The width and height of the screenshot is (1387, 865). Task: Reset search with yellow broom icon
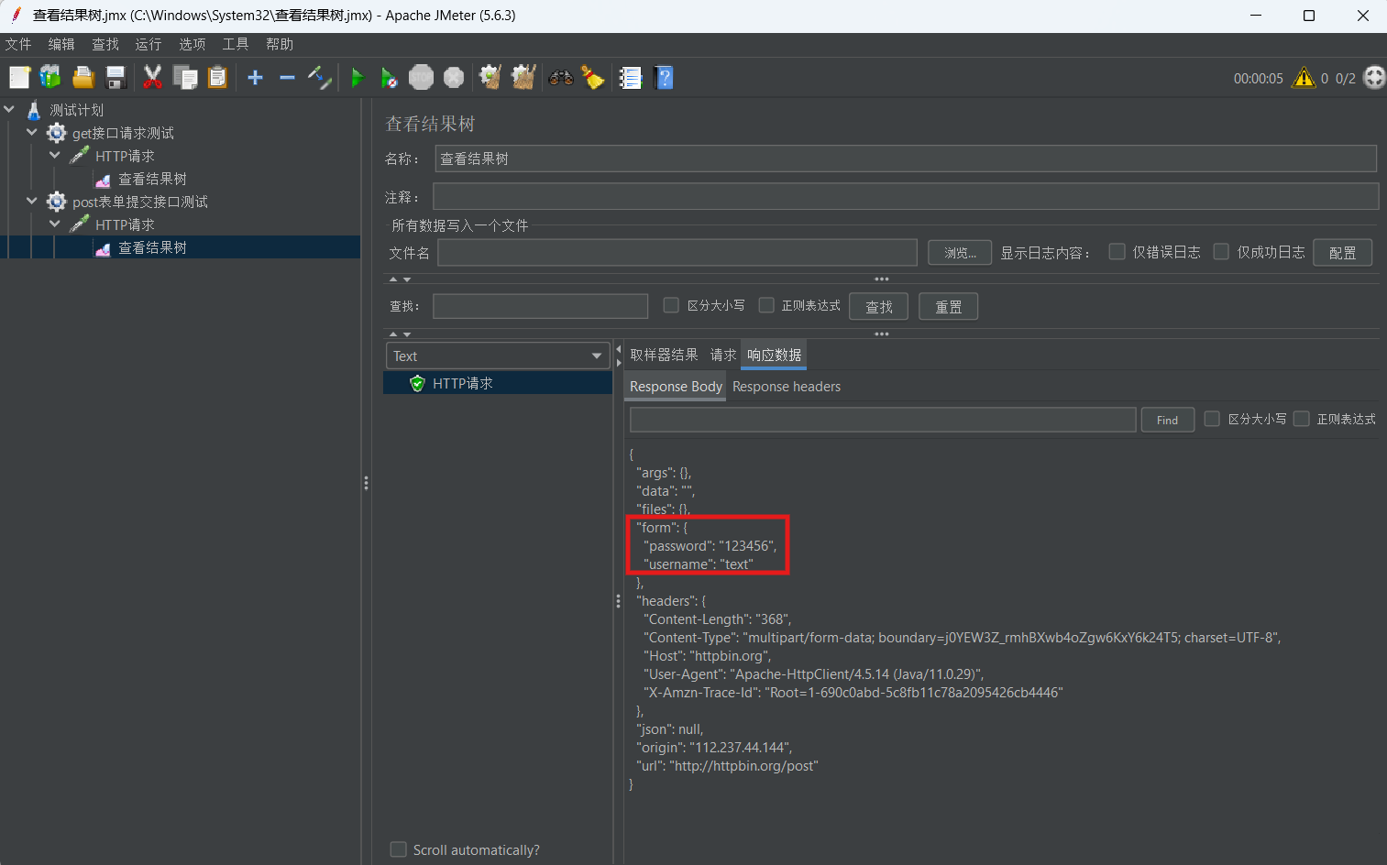593,78
